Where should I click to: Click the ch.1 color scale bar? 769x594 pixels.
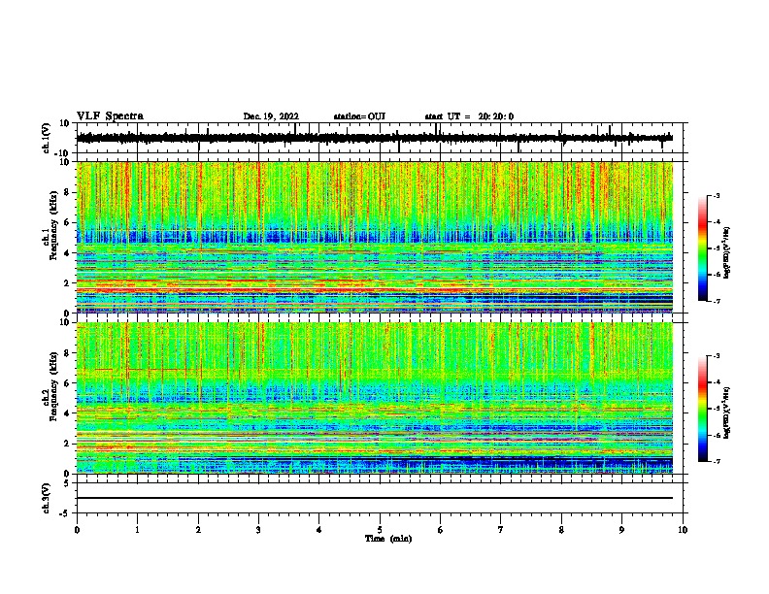(x=702, y=248)
